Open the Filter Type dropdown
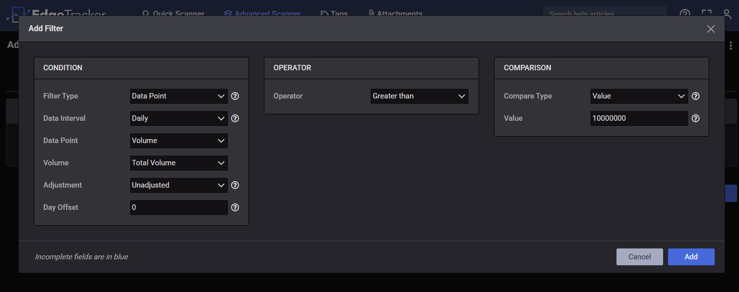This screenshot has height=292, width=739. pyautogui.click(x=179, y=96)
